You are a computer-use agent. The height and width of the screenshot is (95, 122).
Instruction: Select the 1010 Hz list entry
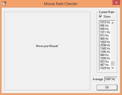pyautogui.click(x=105, y=22)
